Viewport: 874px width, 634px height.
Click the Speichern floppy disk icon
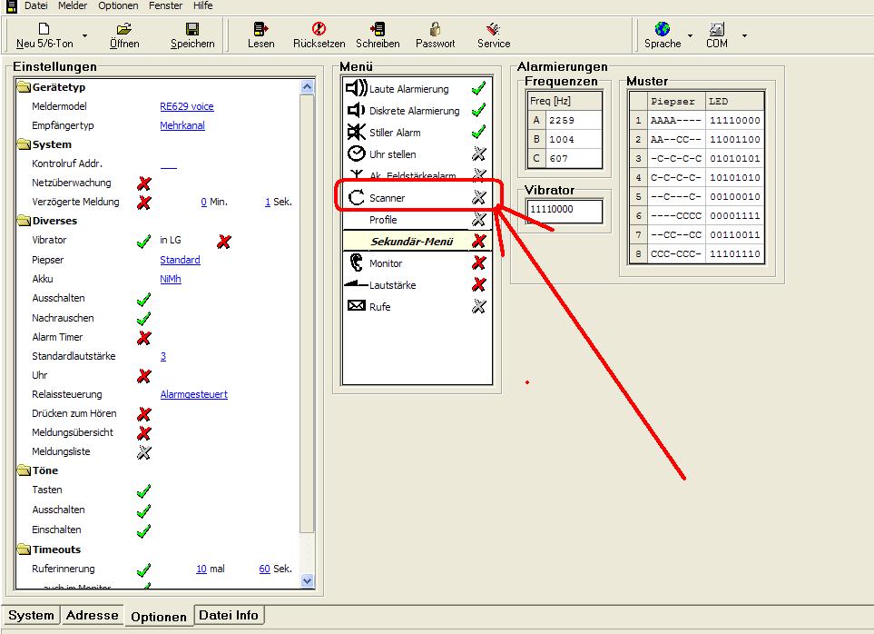[192, 30]
